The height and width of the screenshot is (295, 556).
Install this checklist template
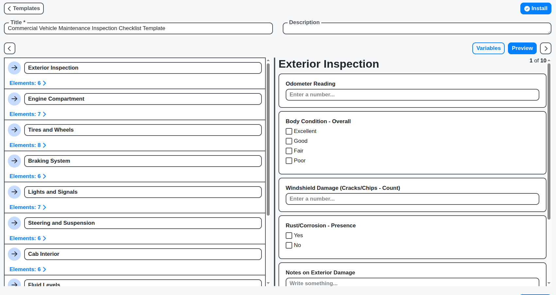click(535, 8)
